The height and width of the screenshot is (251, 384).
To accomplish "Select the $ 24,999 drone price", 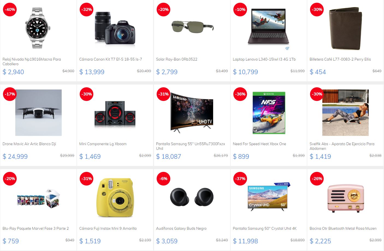I will point(15,156).
